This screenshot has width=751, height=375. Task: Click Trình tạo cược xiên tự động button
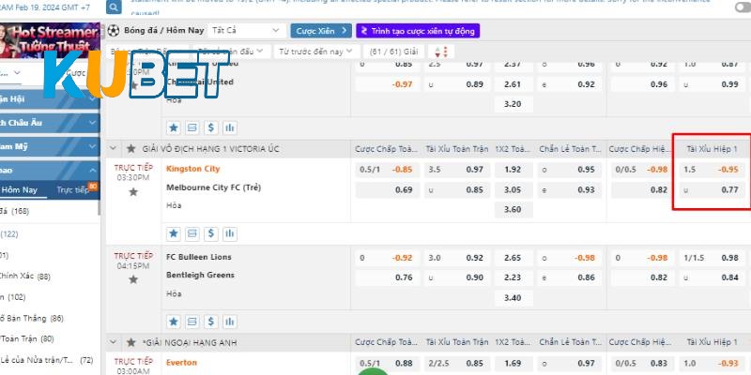point(417,31)
